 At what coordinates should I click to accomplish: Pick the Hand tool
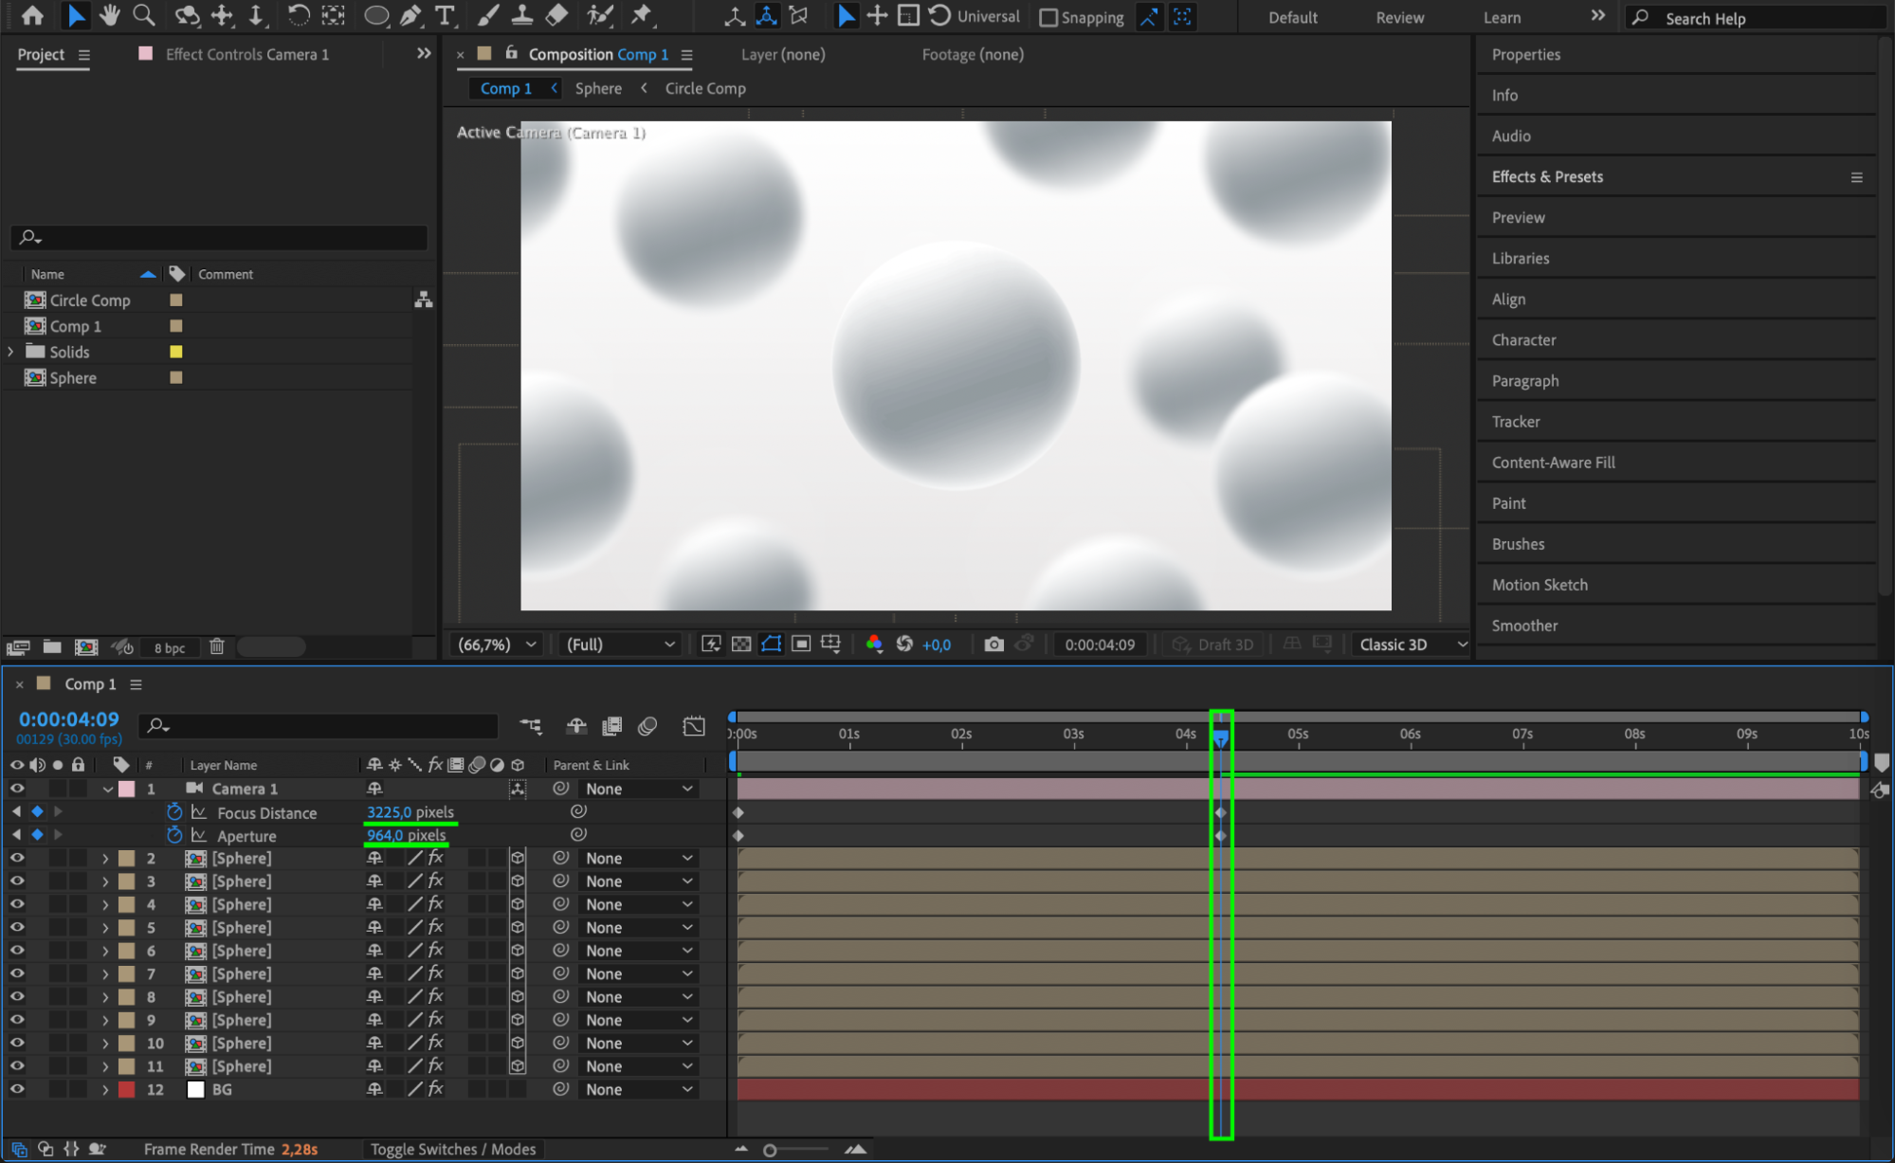[x=110, y=15]
